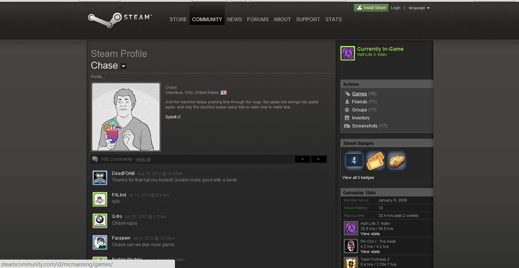Screen dimensions: 519x268
Task: Open the FORUMS menu
Action: click(x=258, y=19)
